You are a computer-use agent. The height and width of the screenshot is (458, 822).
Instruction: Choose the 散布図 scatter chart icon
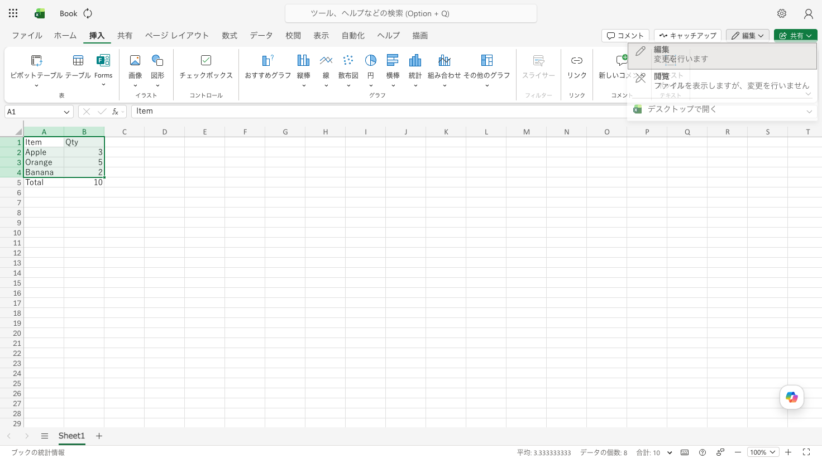348,60
